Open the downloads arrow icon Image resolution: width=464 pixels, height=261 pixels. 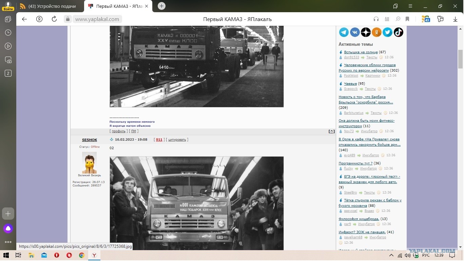click(455, 19)
